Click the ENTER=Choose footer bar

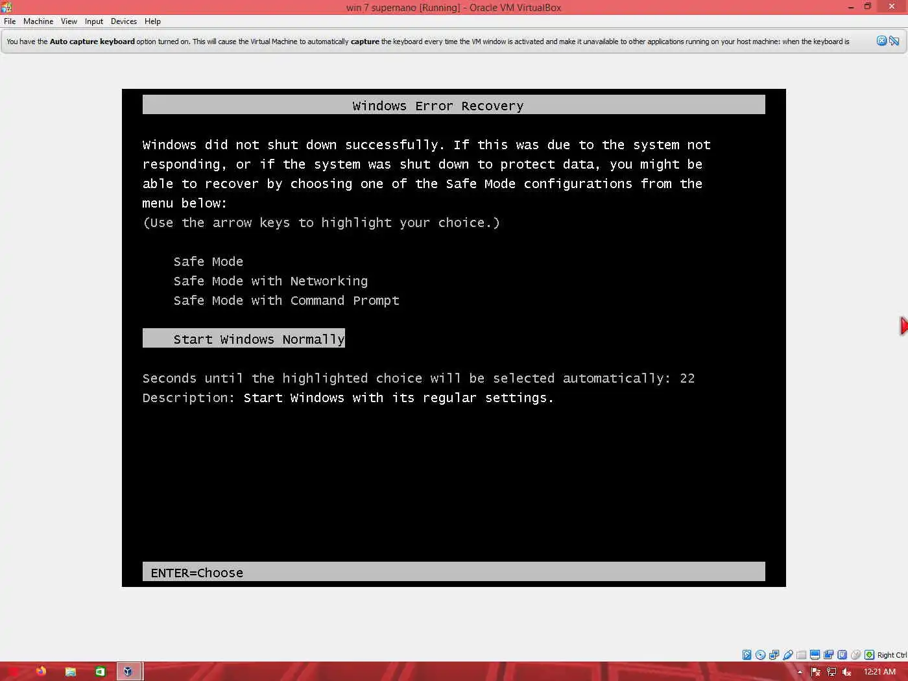(454, 572)
